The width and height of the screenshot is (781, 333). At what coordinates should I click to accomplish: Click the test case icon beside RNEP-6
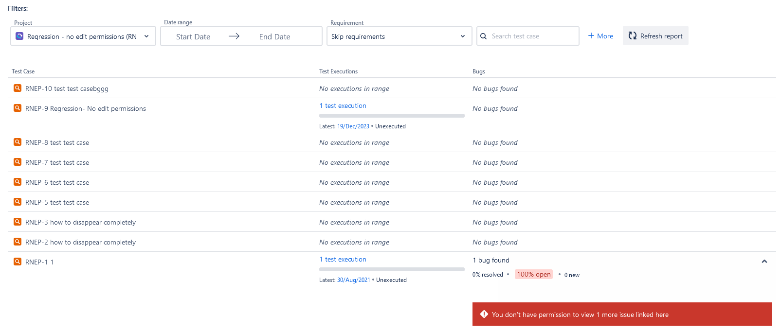click(18, 182)
